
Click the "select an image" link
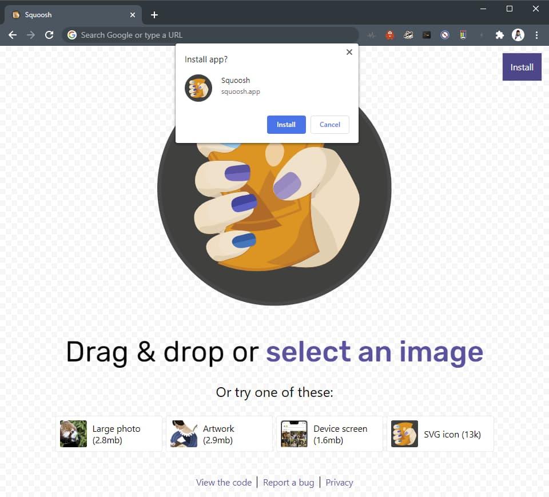[375, 352]
